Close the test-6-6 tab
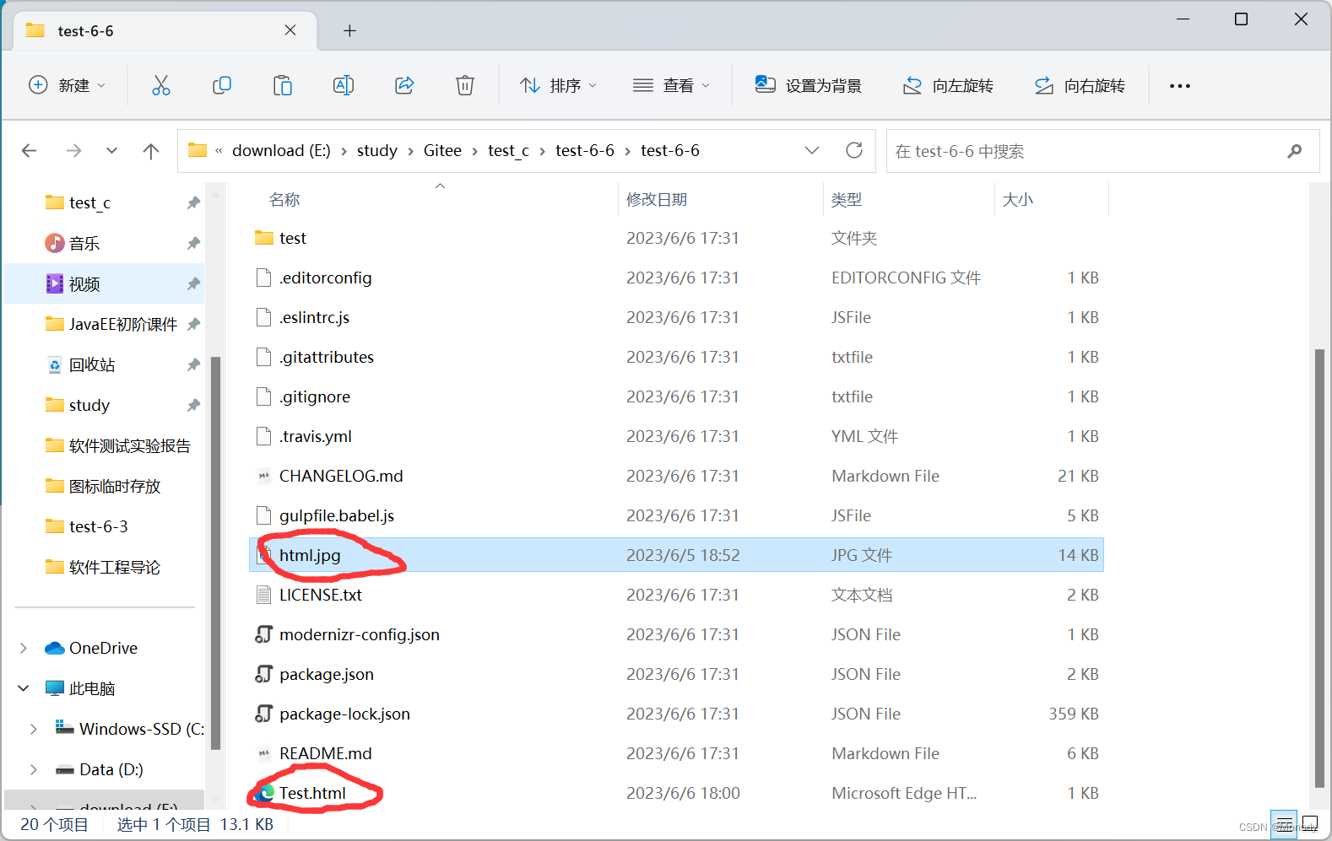The image size is (1332, 841). pyautogui.click(x=290, y=30)
